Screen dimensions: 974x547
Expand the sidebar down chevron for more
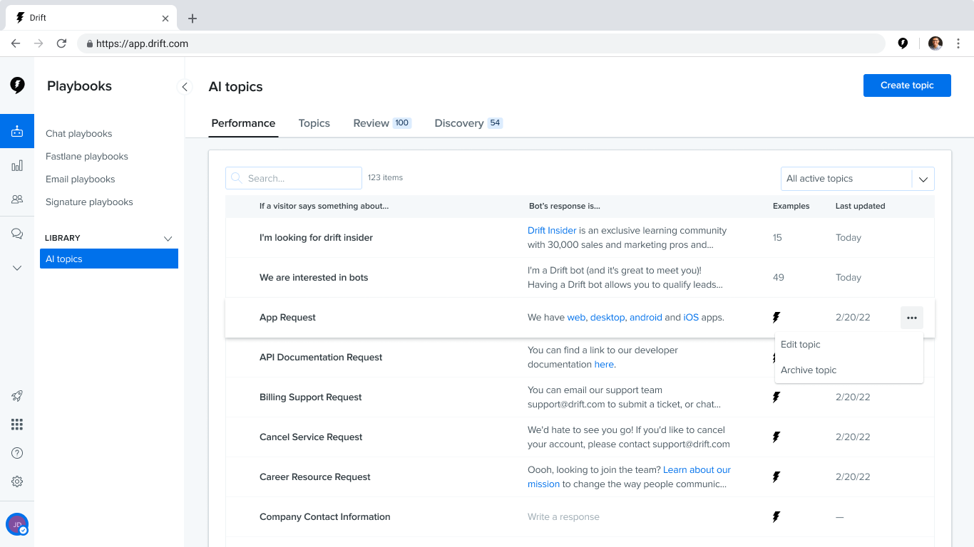(17, 268)
